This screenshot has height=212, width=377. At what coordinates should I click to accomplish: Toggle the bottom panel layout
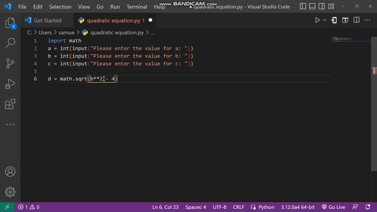coord(312,6)
